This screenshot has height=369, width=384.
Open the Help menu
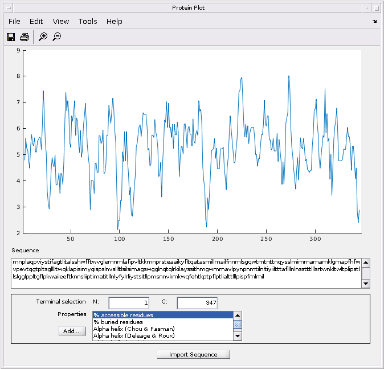[114, 22]
